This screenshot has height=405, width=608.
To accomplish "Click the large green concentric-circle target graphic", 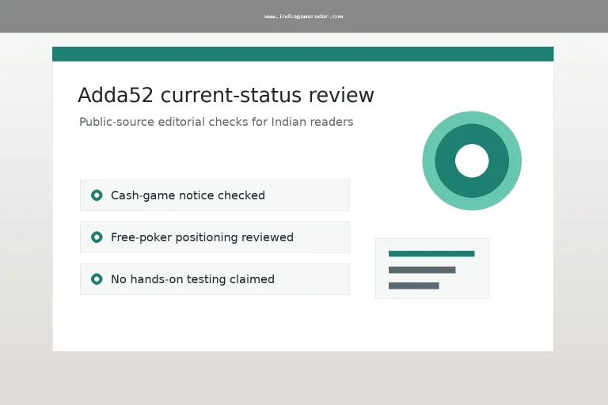I will click(472, 161).
